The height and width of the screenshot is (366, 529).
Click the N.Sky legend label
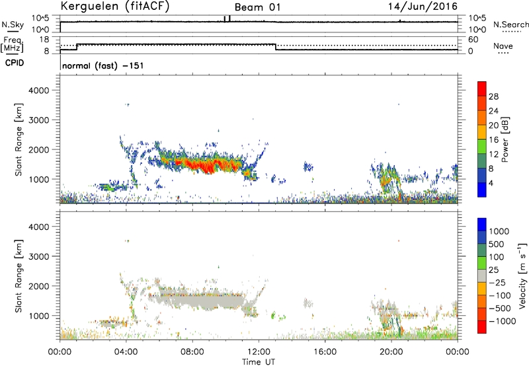(13, 24)
